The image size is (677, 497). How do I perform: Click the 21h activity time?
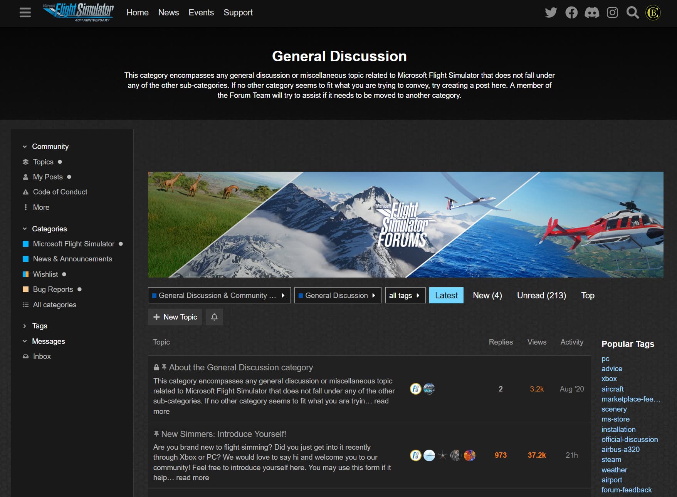[x=572, y=455]
